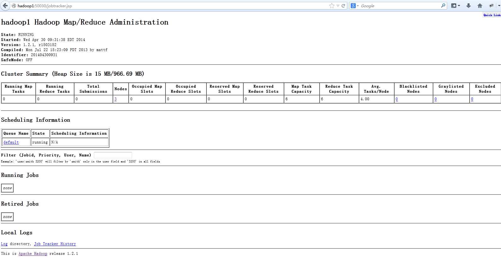Click the hadoop1 Hadoop Map/Reduce Administration title
501x258 pixels.
85,22
